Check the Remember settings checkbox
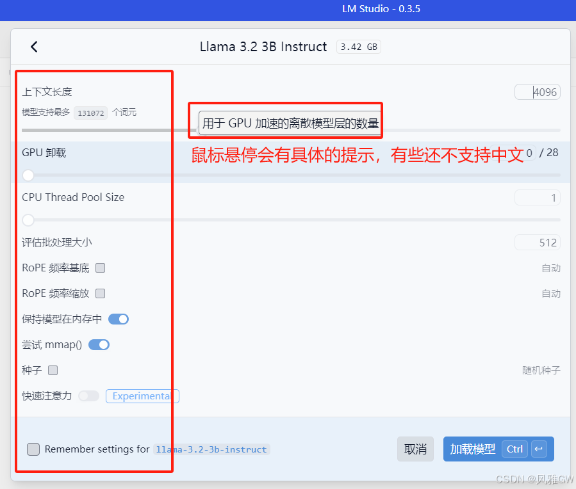The width and height of the screenshot is (576, 489). (33, 449)
